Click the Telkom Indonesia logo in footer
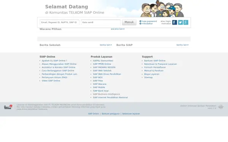The image size is (228, 142). click(8, 107)
